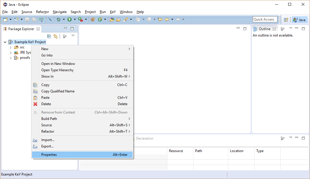
Task: Switch to the Java perspective button
Action: [300, 20]
